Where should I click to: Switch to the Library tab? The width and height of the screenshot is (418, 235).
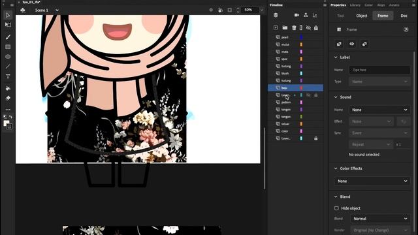point(355,5)
